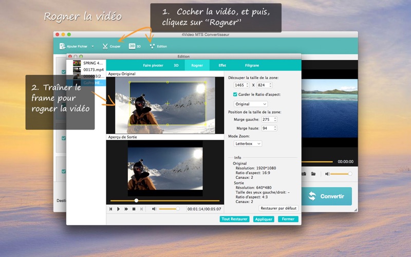411x257 pixels.
Task: Select 00173.mp4 in the file list
Action: (94, 69)
